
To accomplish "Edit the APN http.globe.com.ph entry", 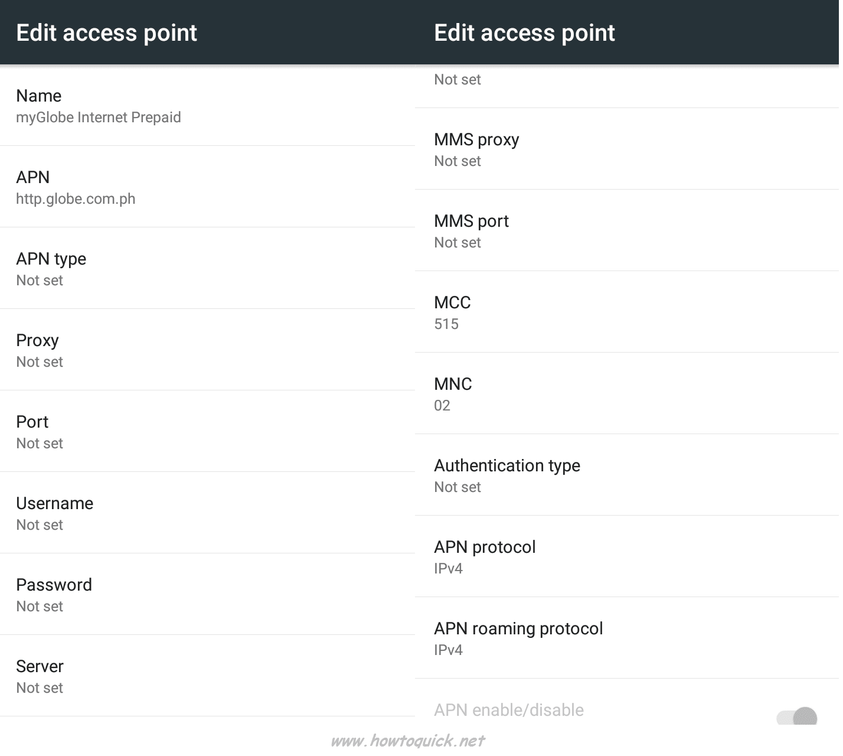I will point(208,187).
